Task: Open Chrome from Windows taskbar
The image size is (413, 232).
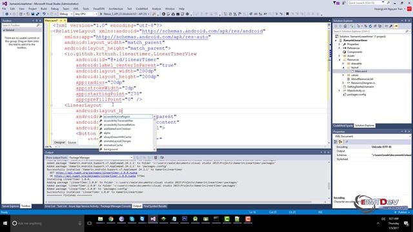Action: pos(111,219)
